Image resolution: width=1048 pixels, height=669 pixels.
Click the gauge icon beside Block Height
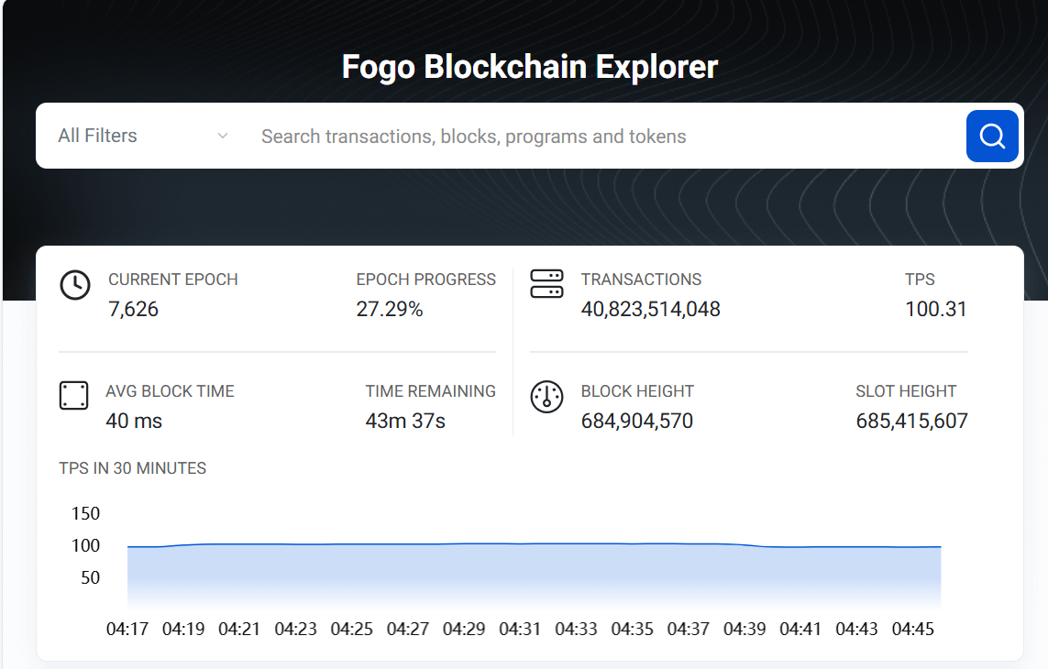(x=546, y=397)
